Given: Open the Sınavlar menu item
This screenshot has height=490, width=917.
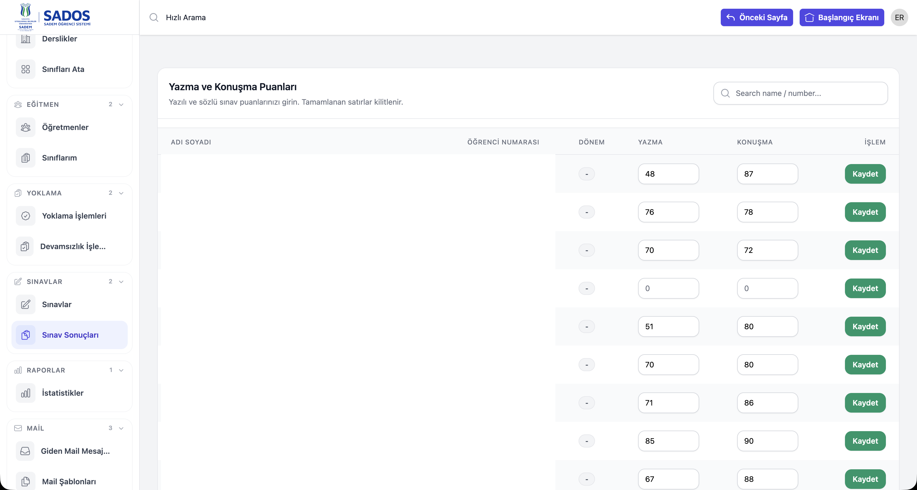Looking at the screenshot, I should coord(69,304).
